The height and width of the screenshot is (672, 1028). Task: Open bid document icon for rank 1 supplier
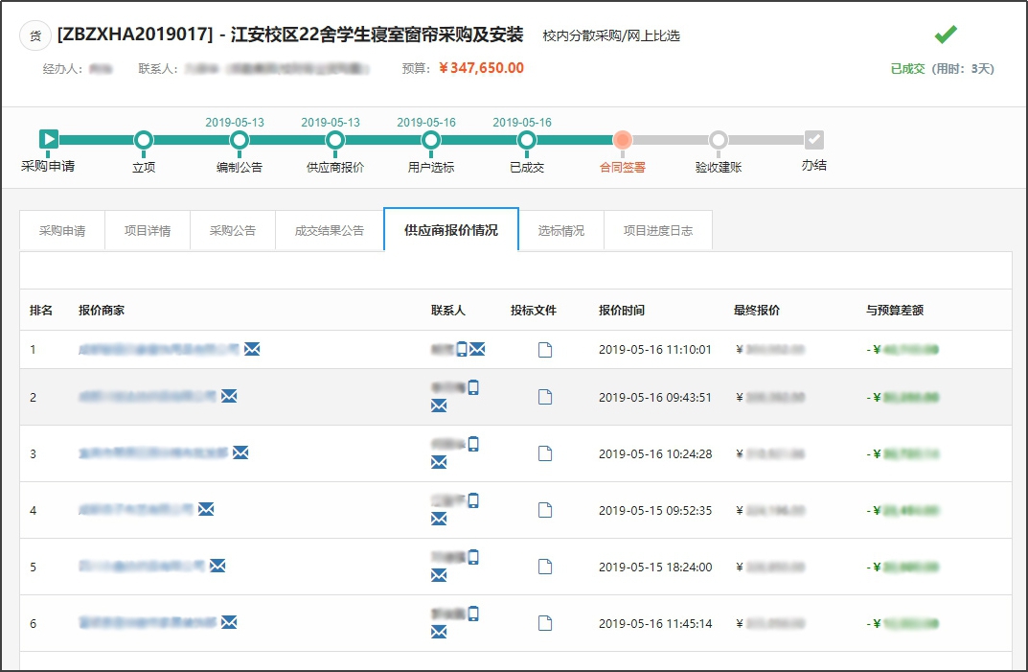coord(545,350)
